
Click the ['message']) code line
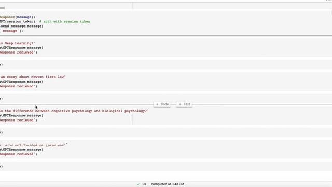click(11, 31)
